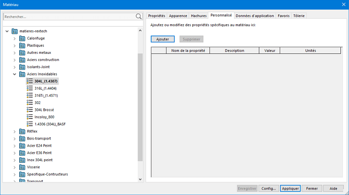Collapse the matieres-revtech library tree

(7, 31)
